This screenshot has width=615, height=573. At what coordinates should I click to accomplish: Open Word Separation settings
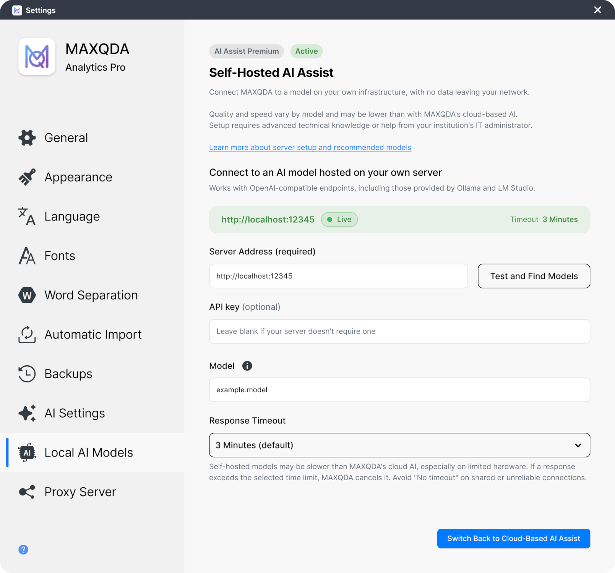[x=92, y=295]
